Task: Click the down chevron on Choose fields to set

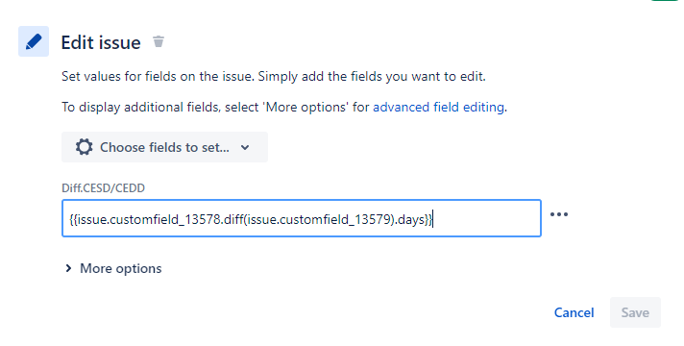Action: coord(245,147)
